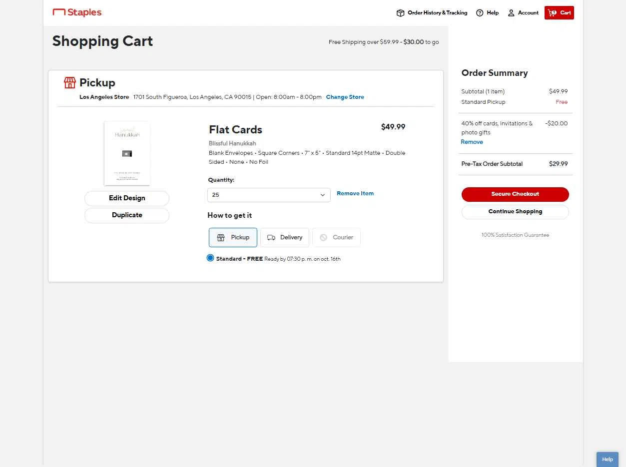Click the Pickup store icon in heading

pos(70,82)
